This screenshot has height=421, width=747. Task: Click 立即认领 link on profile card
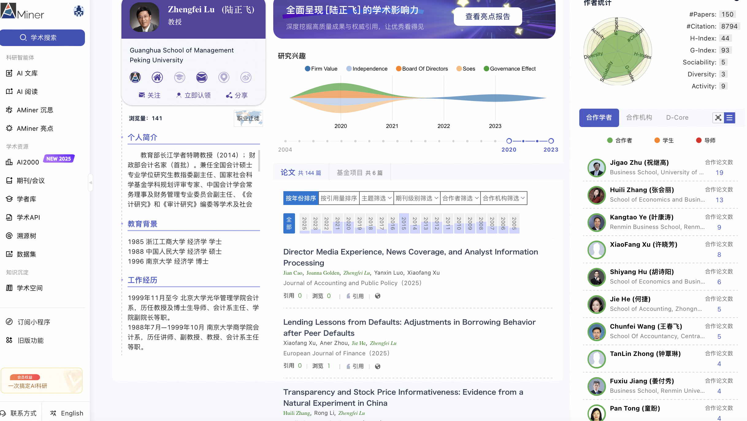click(193, 95)
